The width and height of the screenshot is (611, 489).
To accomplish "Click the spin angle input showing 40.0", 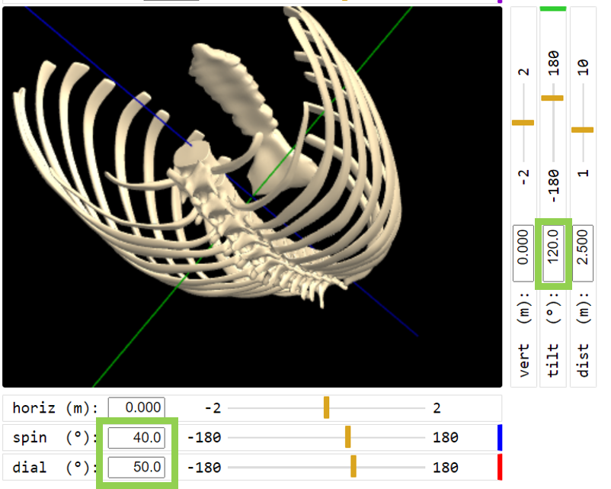I will 136,437.
